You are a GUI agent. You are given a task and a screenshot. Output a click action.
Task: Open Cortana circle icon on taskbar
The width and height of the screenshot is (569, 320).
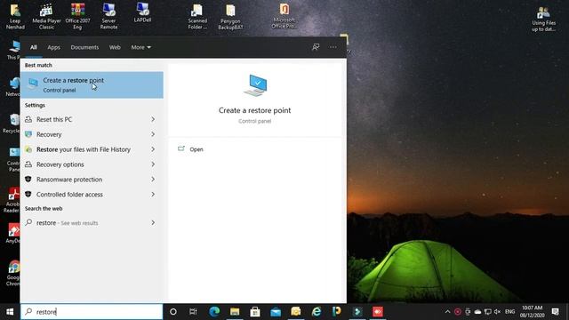tap(173, 312)
